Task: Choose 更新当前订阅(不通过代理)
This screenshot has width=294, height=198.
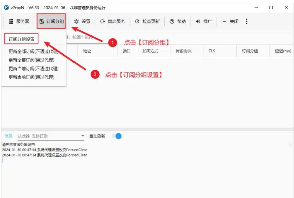Action: pyautogui.click(x=33, y=69)
